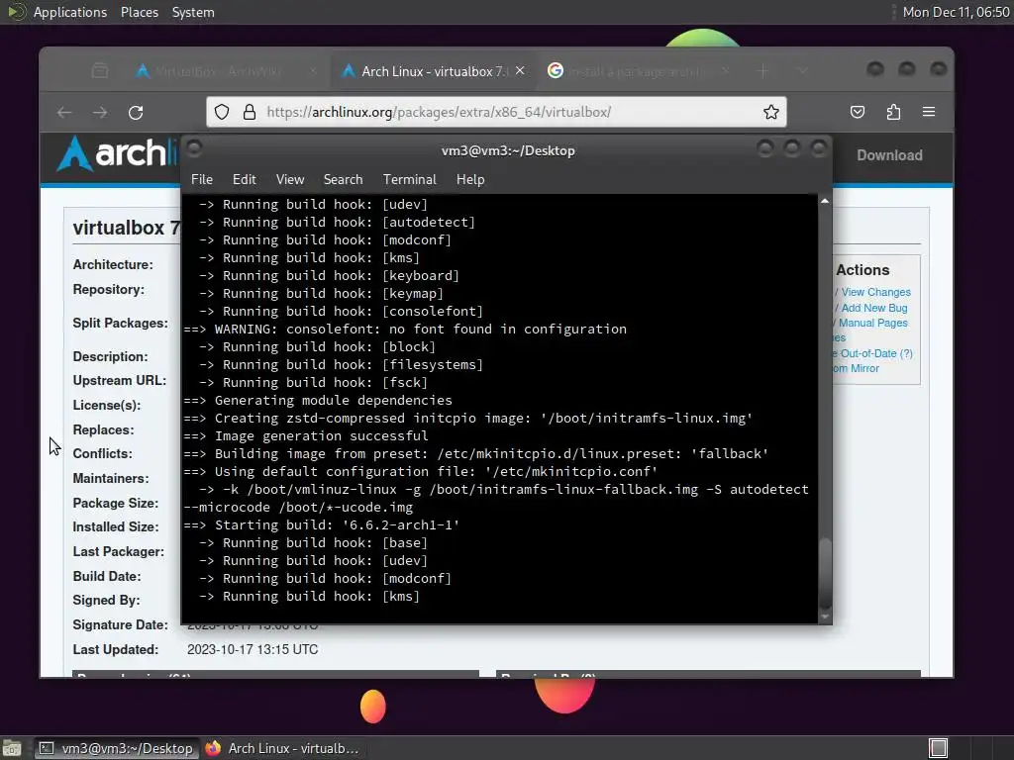Click the 'Upstream URL:' label

pos(119,380)
